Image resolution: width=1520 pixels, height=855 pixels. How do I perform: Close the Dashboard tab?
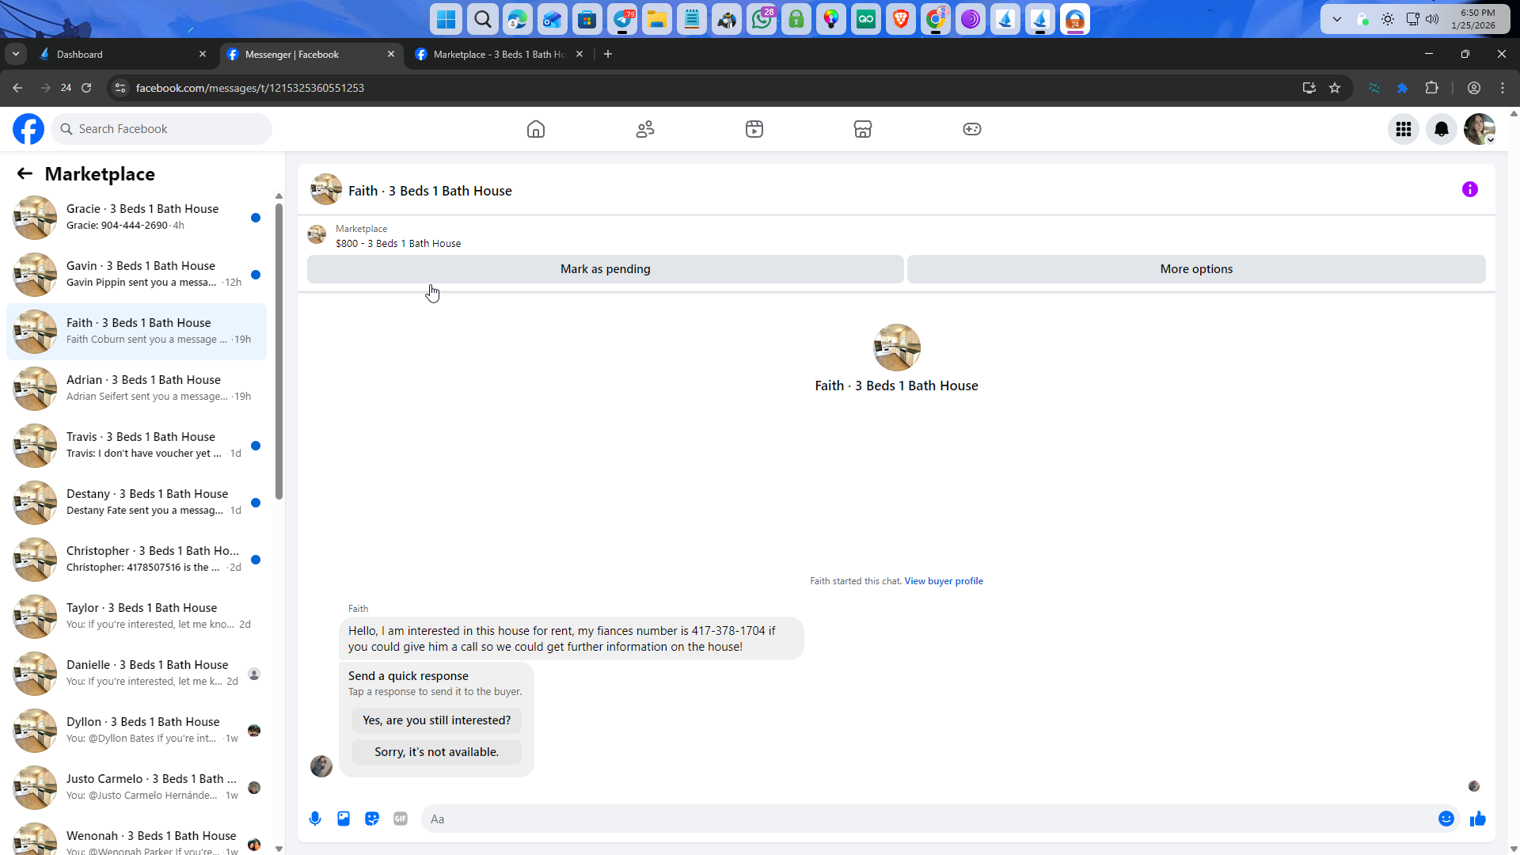pos(203,54)
